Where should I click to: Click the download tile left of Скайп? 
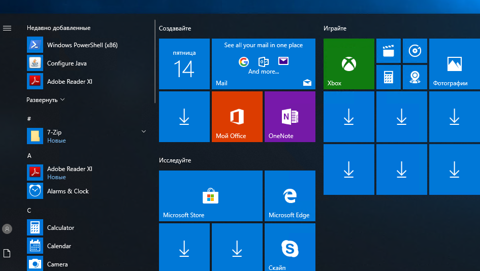(237, 247)
